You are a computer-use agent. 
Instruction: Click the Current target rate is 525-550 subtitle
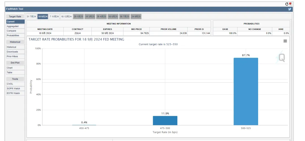pyautogui.click(x=158, y=44)
